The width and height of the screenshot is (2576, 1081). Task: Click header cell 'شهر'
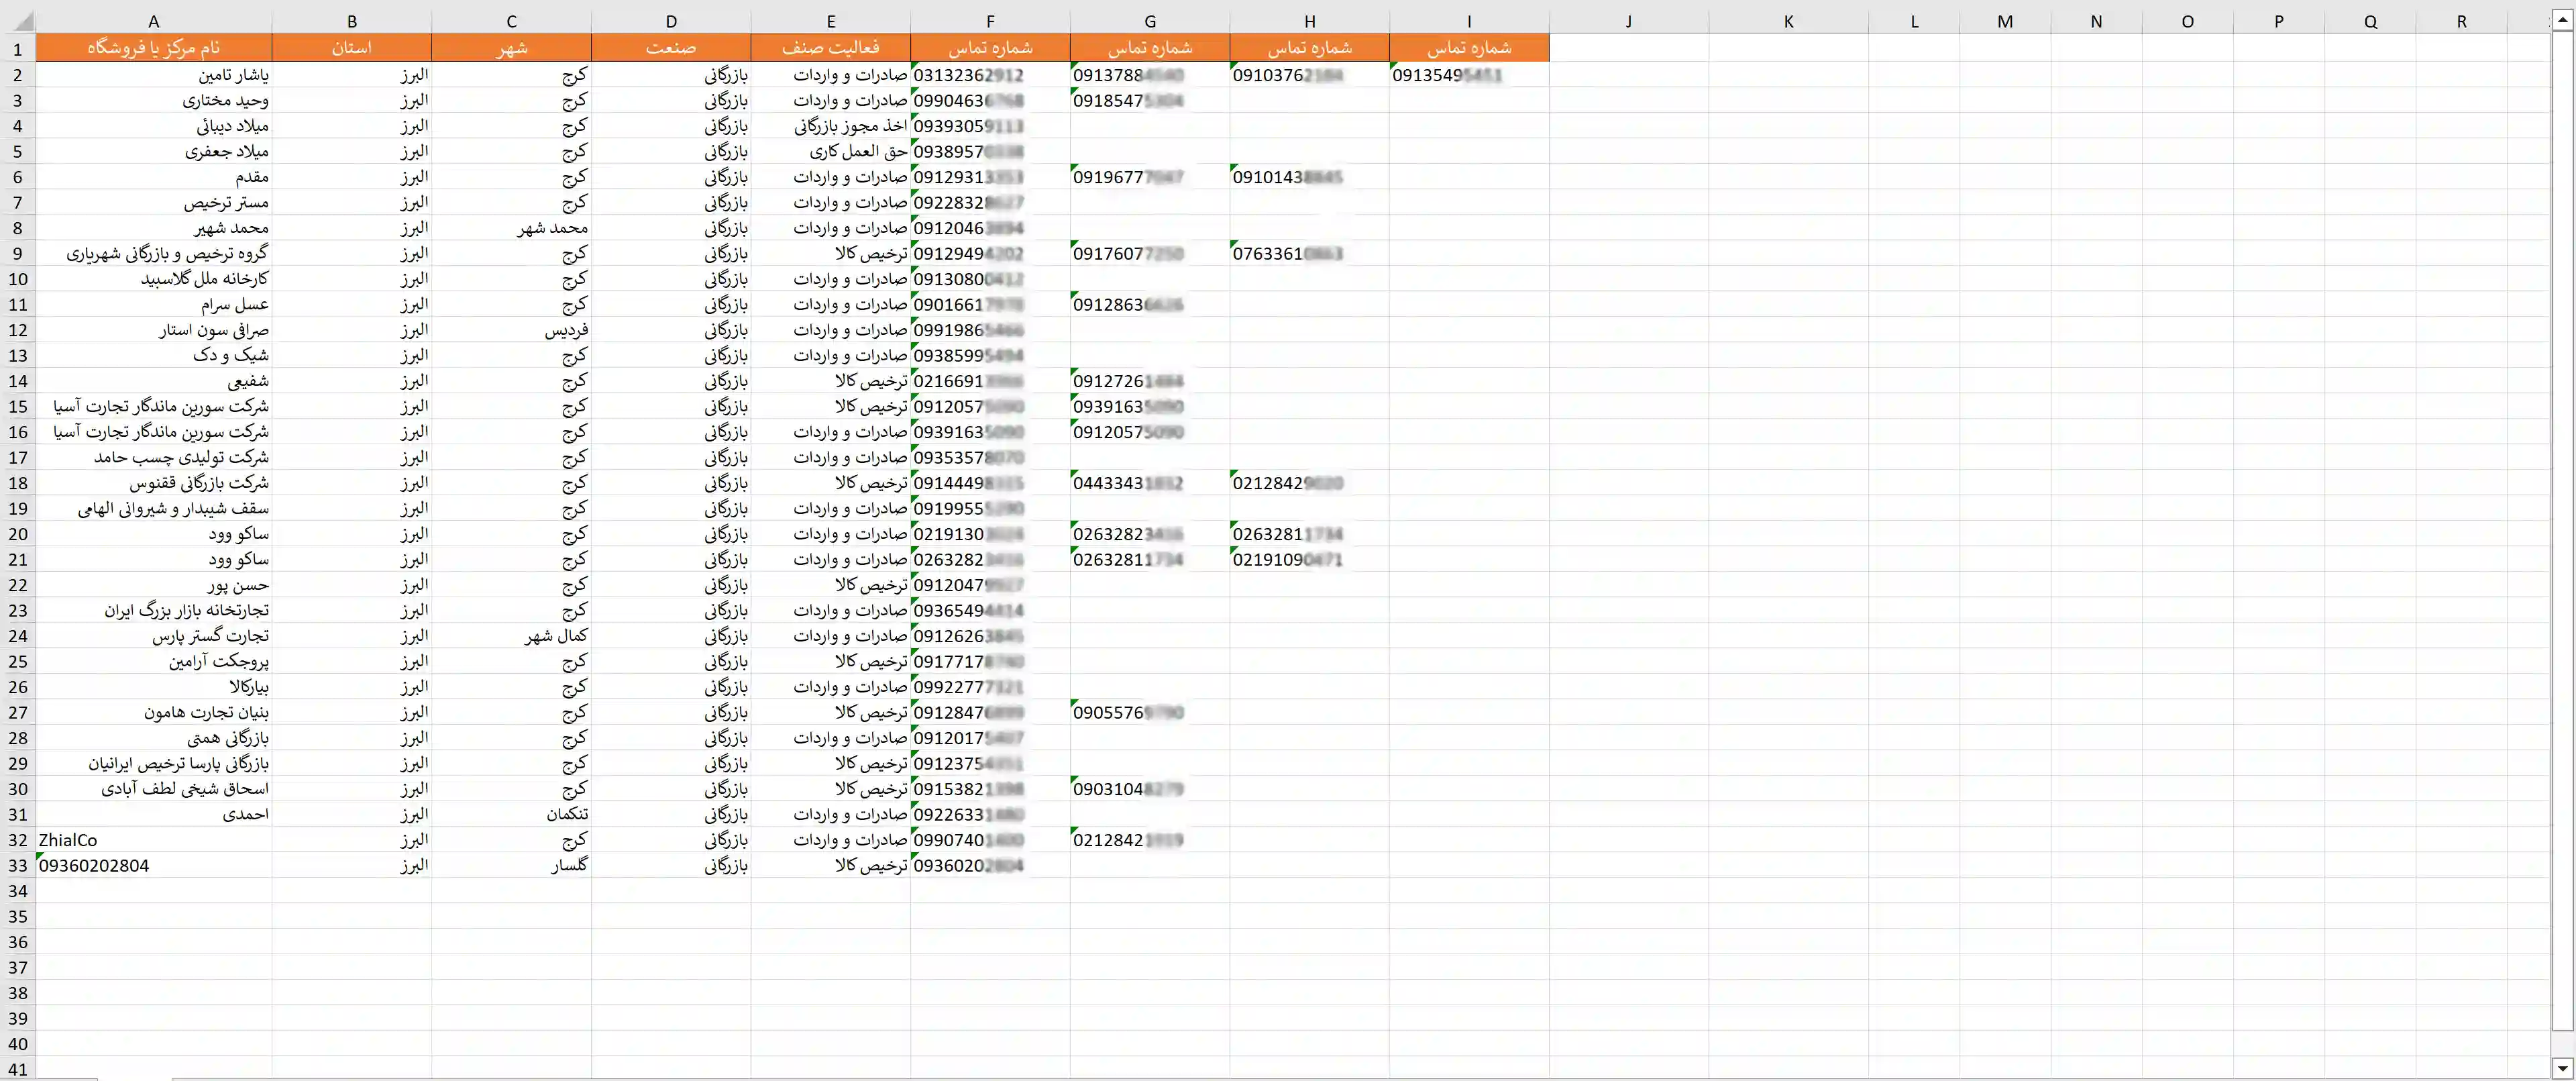coord(511,48)
